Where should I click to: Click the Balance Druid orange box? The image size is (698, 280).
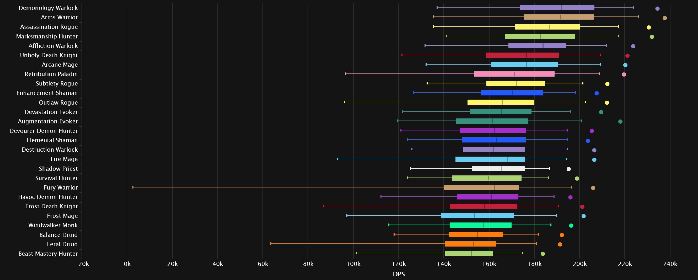[x=476, y=235]
